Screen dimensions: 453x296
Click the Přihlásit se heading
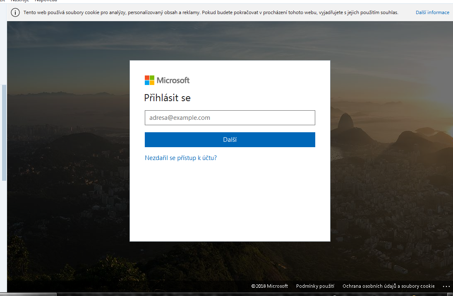[x=167, y=98]
